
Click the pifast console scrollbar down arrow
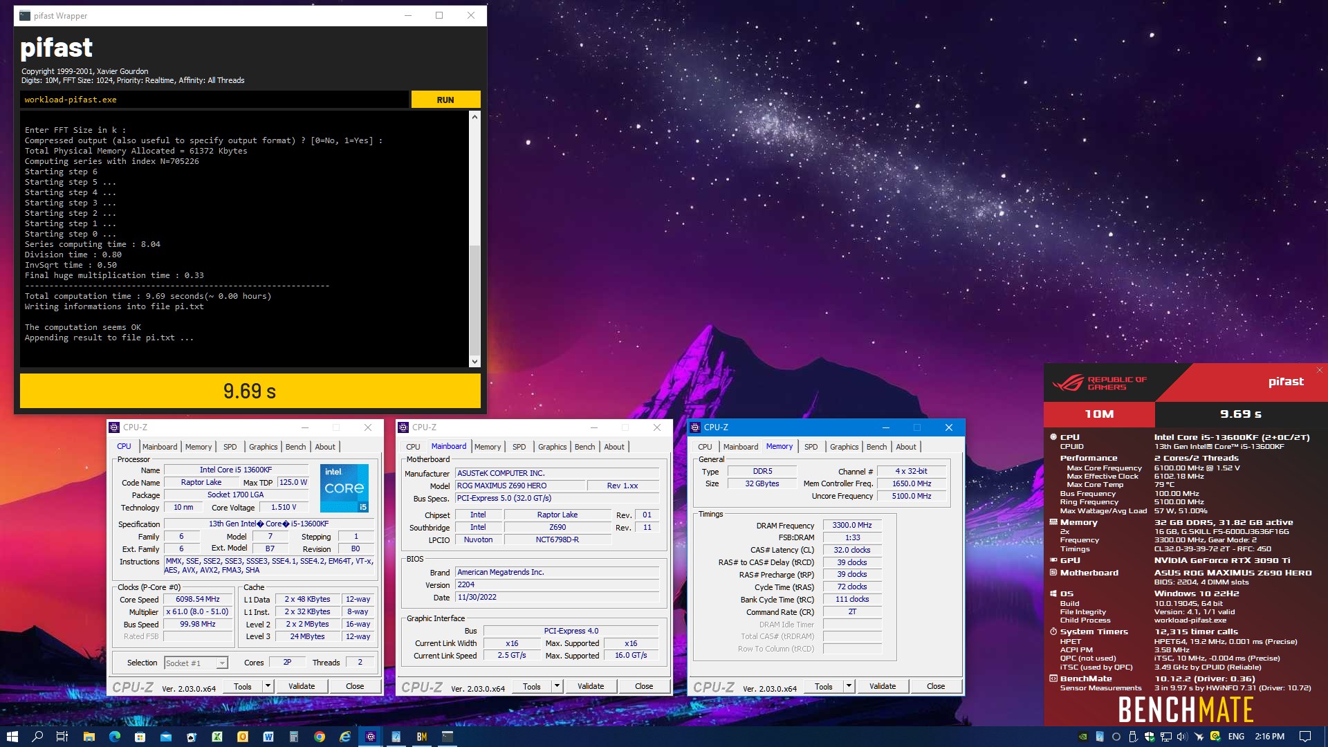point(474,361)
